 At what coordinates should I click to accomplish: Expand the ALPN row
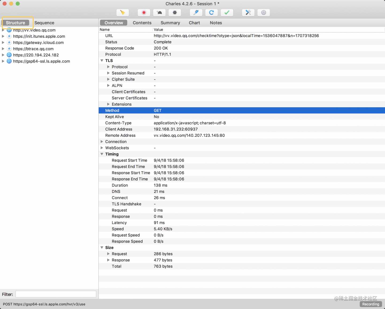108,85
